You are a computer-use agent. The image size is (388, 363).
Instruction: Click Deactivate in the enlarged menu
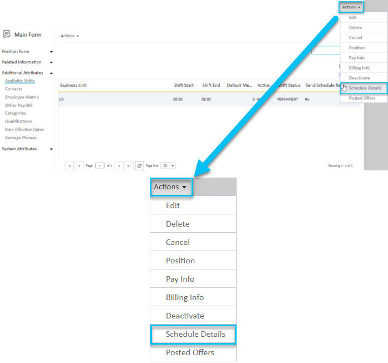click(x=193, y=316)
